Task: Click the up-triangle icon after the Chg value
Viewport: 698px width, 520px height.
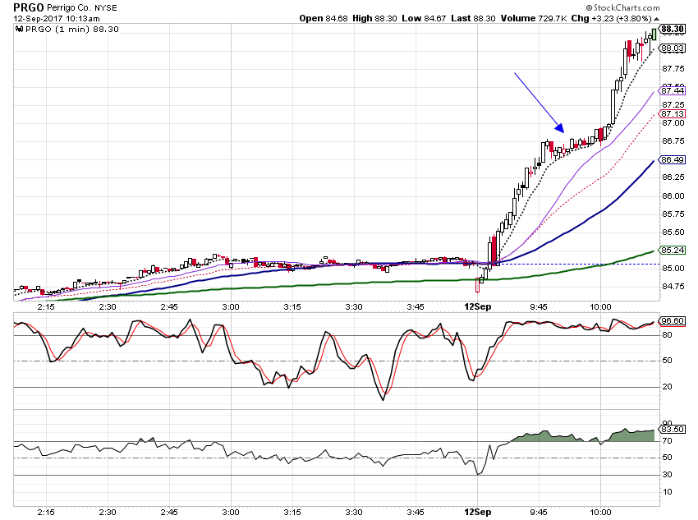Action: click(x=657, y=19)
